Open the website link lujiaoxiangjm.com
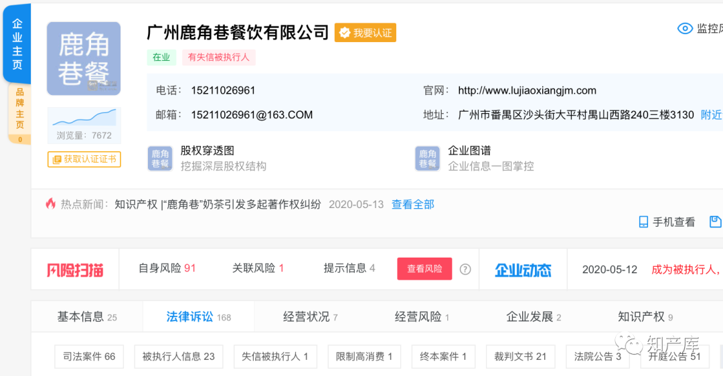This screenshot has width=723, height=376. [x=527, y=90]
